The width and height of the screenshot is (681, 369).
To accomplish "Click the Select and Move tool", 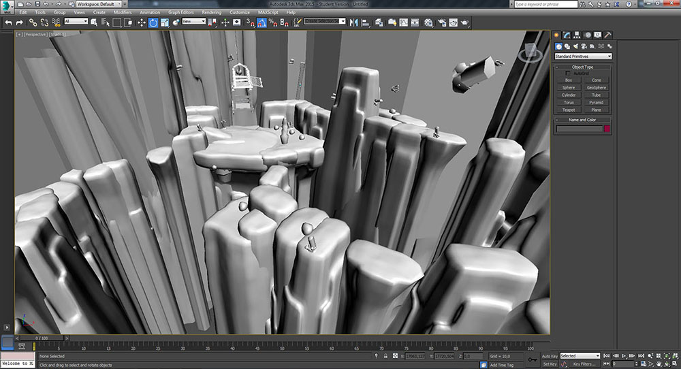I will [x=142, y=22].
